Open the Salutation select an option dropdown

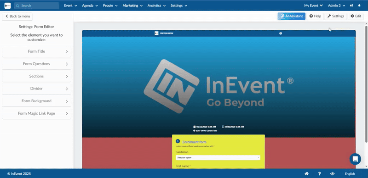[x=218, y=158]
